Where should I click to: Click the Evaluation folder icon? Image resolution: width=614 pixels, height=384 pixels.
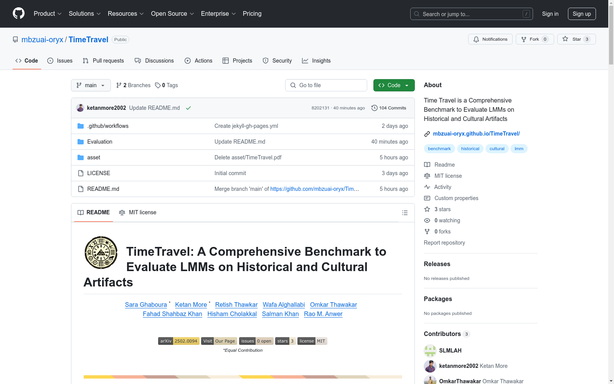pos(81,142)
